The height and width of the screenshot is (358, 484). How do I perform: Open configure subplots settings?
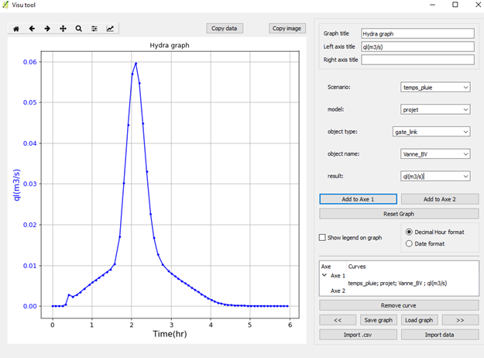coord(94,29)
